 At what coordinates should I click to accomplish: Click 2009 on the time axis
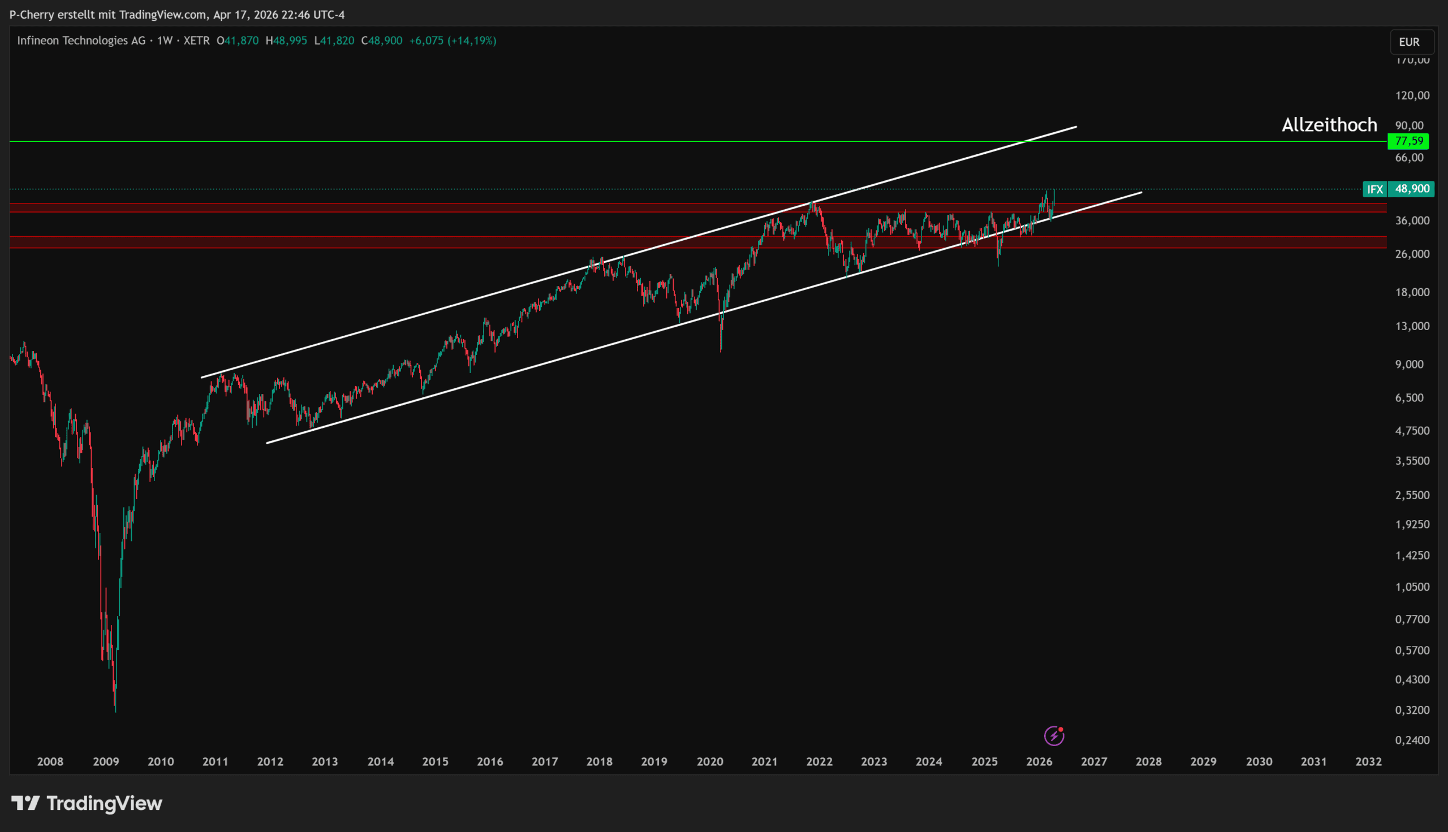coord(106,761)
